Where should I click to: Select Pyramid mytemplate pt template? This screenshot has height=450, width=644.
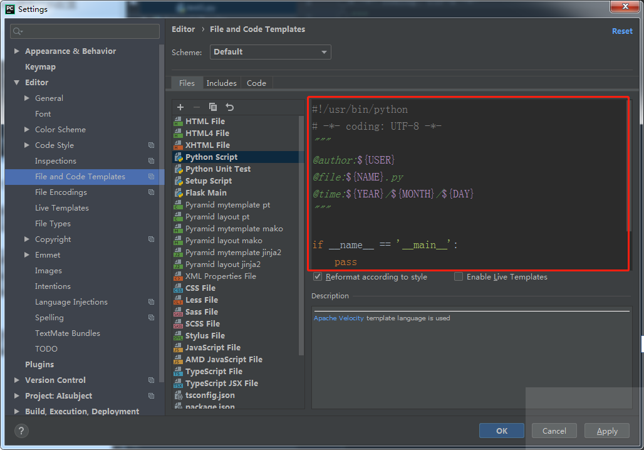[x=227, y=205]
